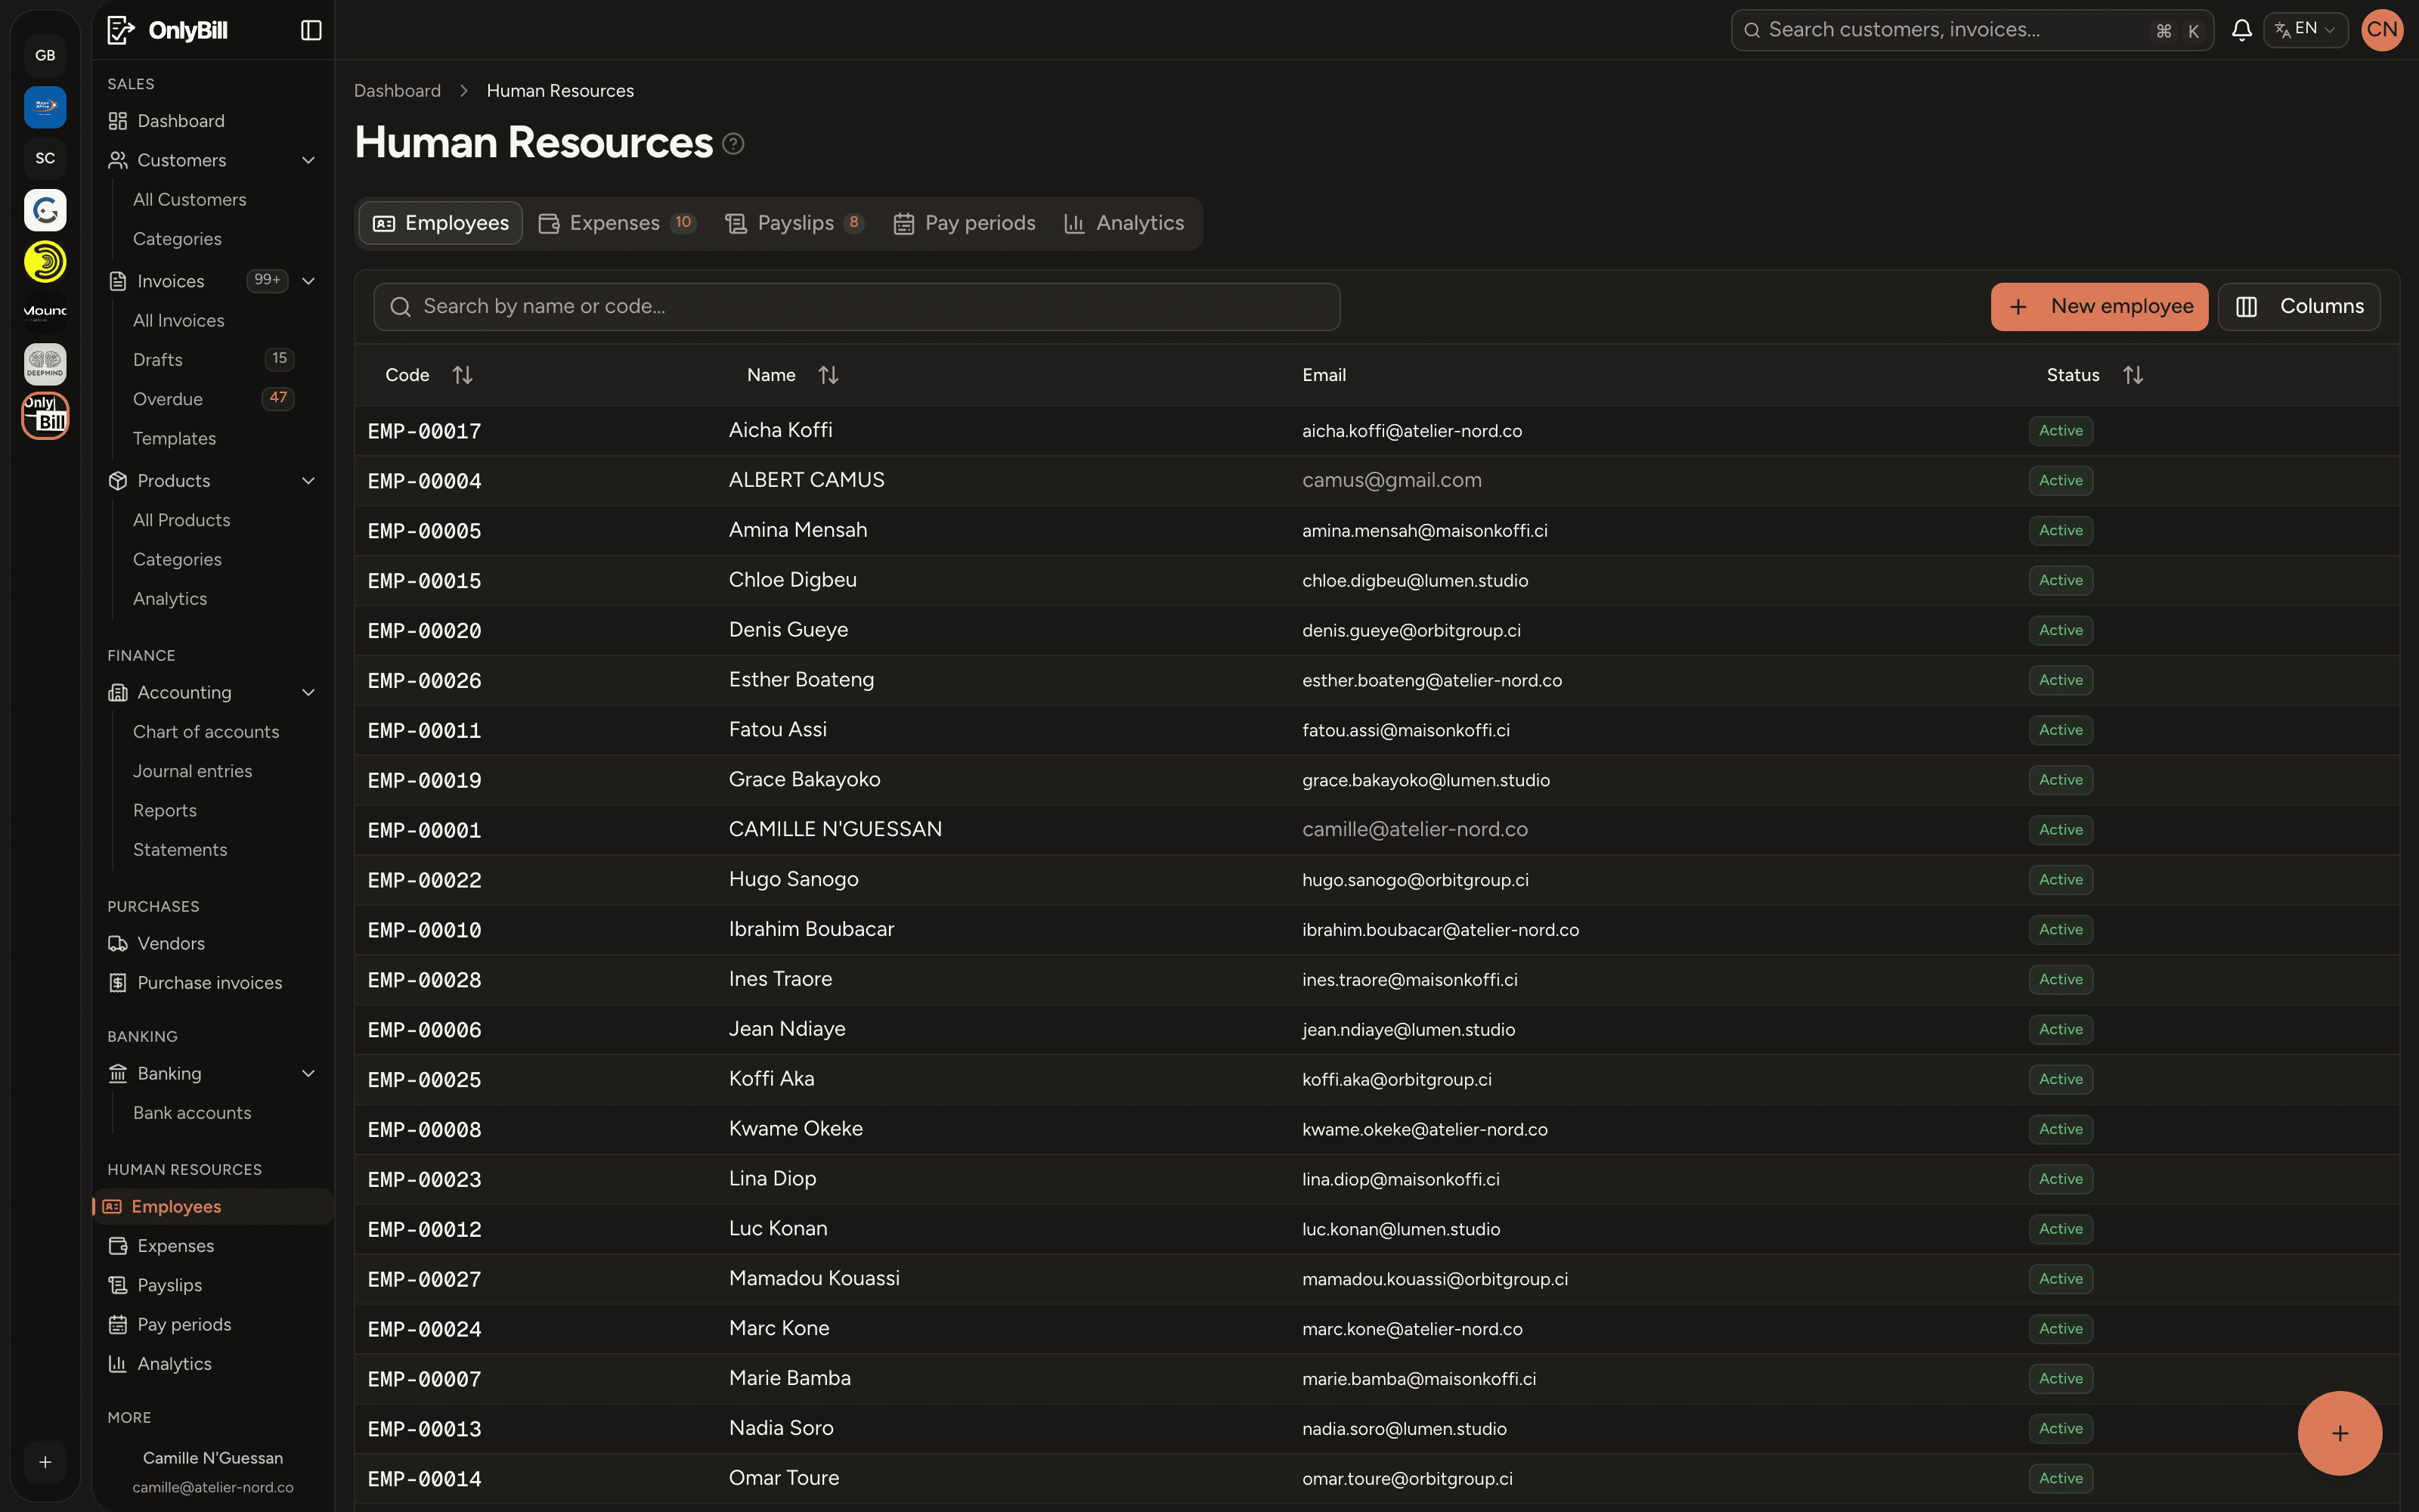Click the Search by name or code field
This screenshot has height=1512, width=2419.
856,307
